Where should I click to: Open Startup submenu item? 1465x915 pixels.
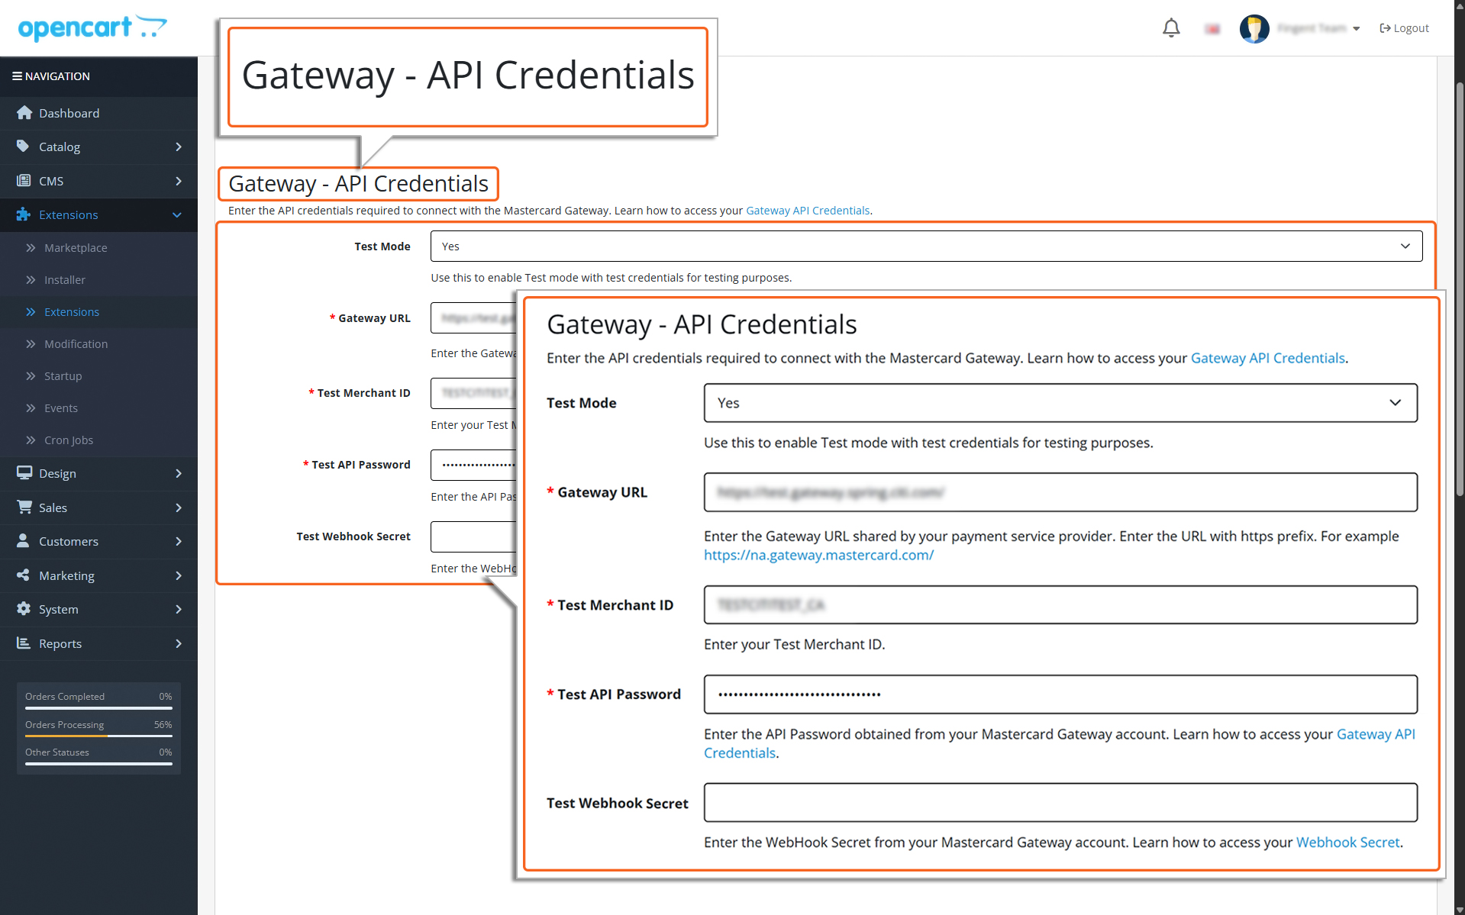click(98, 376)
